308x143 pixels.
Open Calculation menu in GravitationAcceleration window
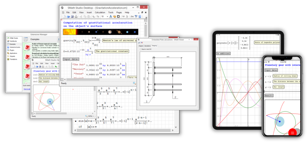click(x=100, y=12)
